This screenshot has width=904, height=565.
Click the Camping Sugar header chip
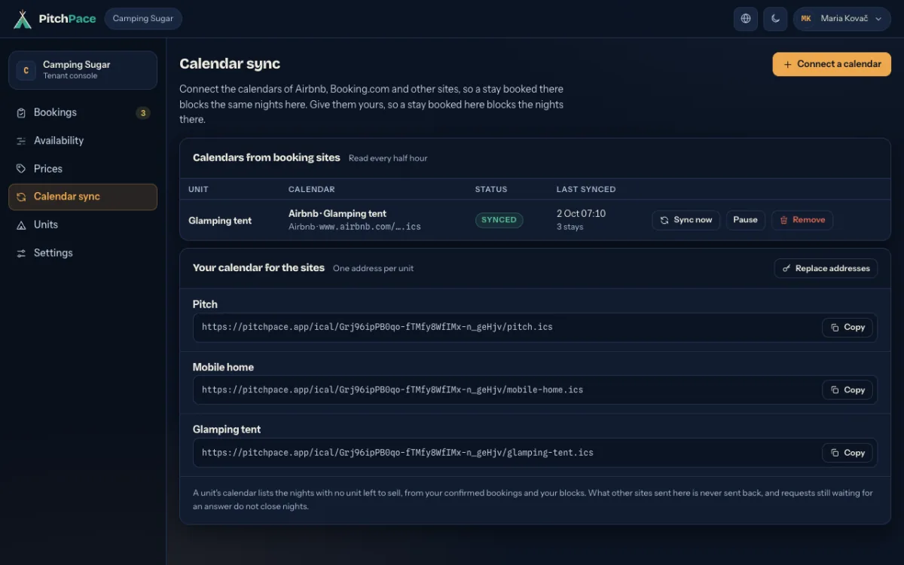tap(143, 19)
